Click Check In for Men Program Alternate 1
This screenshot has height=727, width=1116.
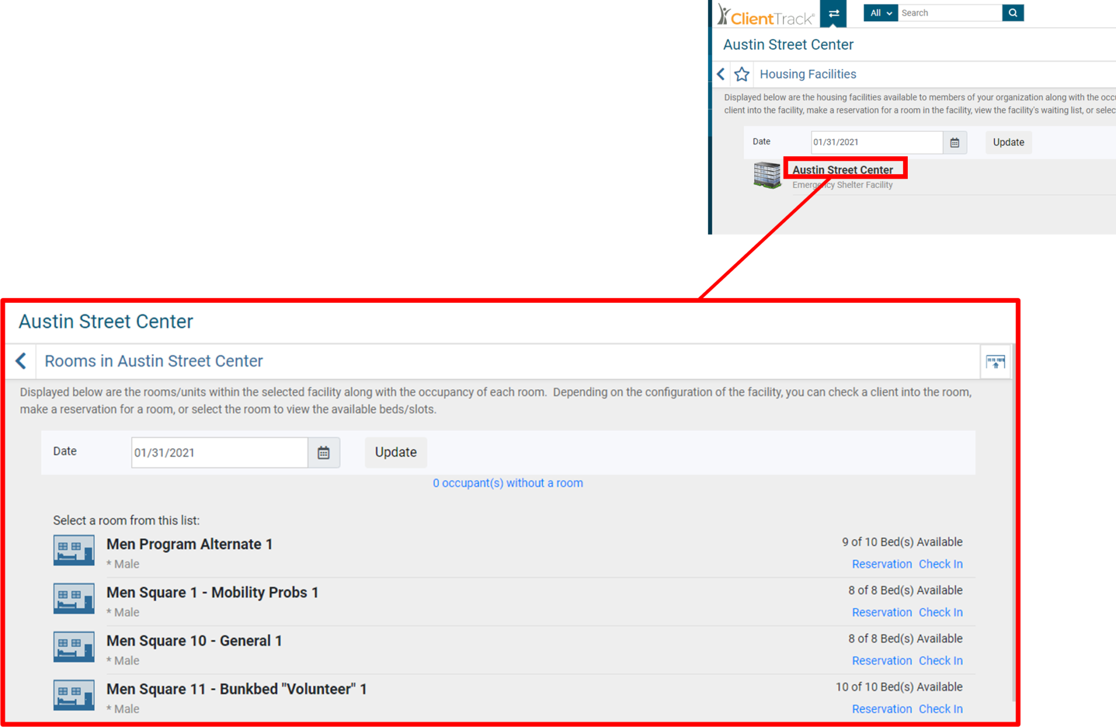pyautogui.click(x=941, y=564)
